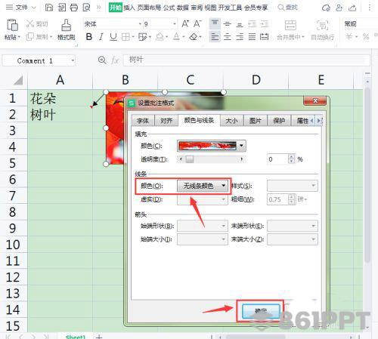Viewport: 378px width, 339px height.
Task: Toggle Underline formatting in ribbon
Action: pos(113,37)
